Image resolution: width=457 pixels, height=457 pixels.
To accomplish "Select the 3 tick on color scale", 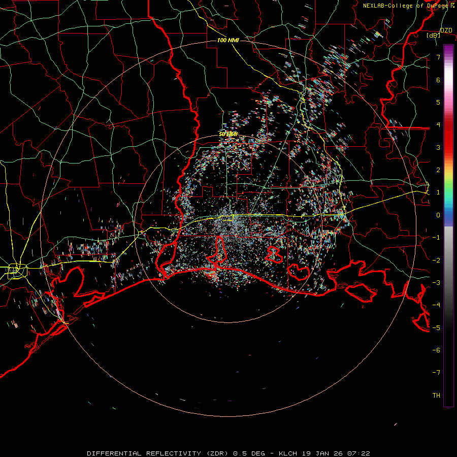I will pos(438,147).
